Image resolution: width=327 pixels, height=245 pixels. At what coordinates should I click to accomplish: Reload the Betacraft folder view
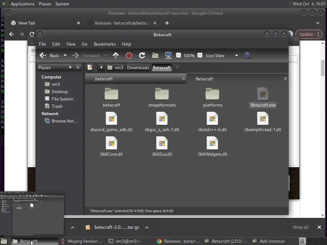(x=142, y=56)
